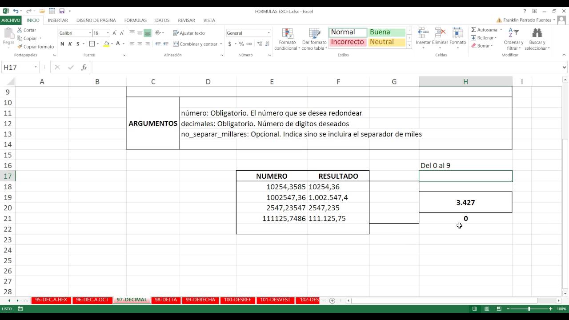Apply the Buena cell style
569x320 pixels.
(x=386, y=32)
